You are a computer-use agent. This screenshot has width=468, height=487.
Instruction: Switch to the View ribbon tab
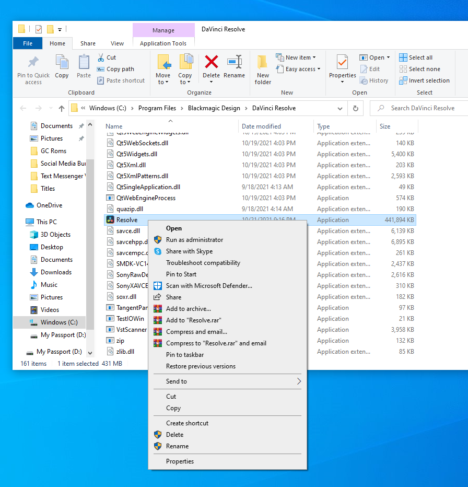click(117, 43)
